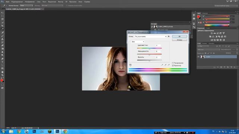Image resolution: width=239 pixels, height=134 pixels.
Task: Uncheck the Preview (Просмотр) checkbox
Action: tap(173, 66)
